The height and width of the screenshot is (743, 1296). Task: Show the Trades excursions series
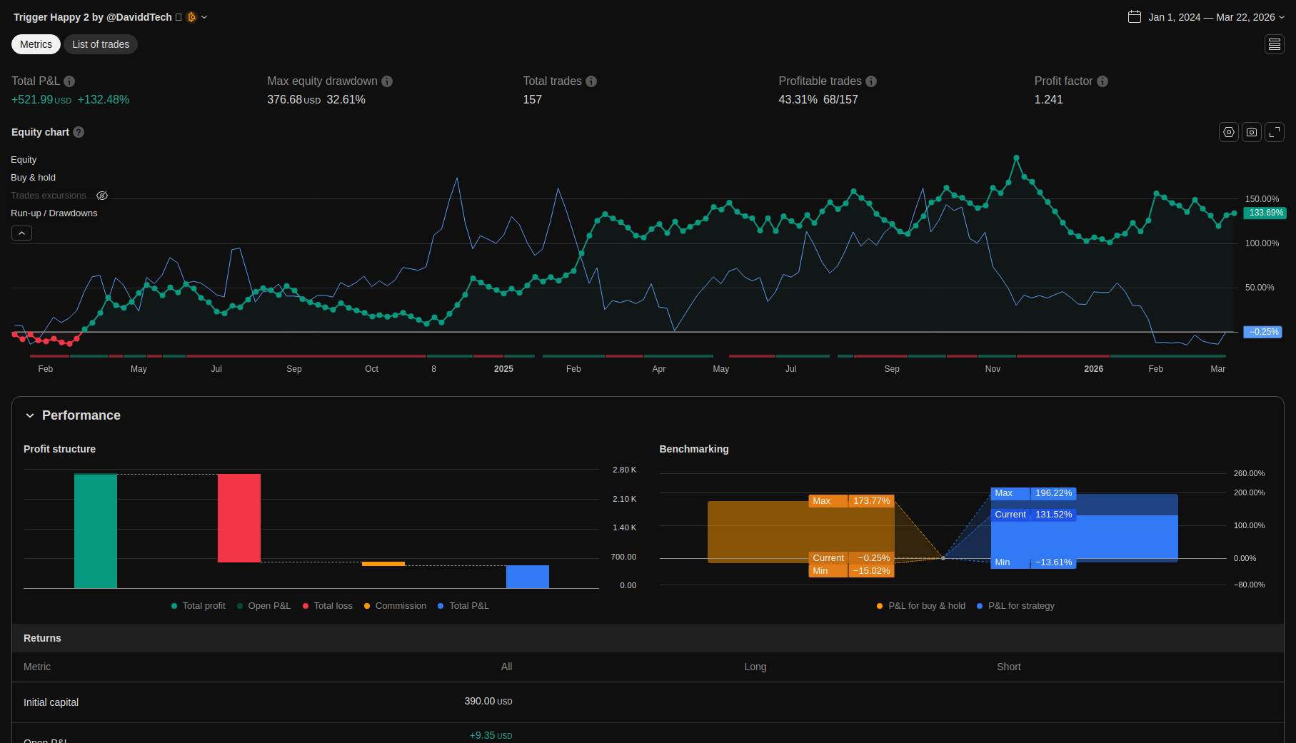tap(102, 196)
